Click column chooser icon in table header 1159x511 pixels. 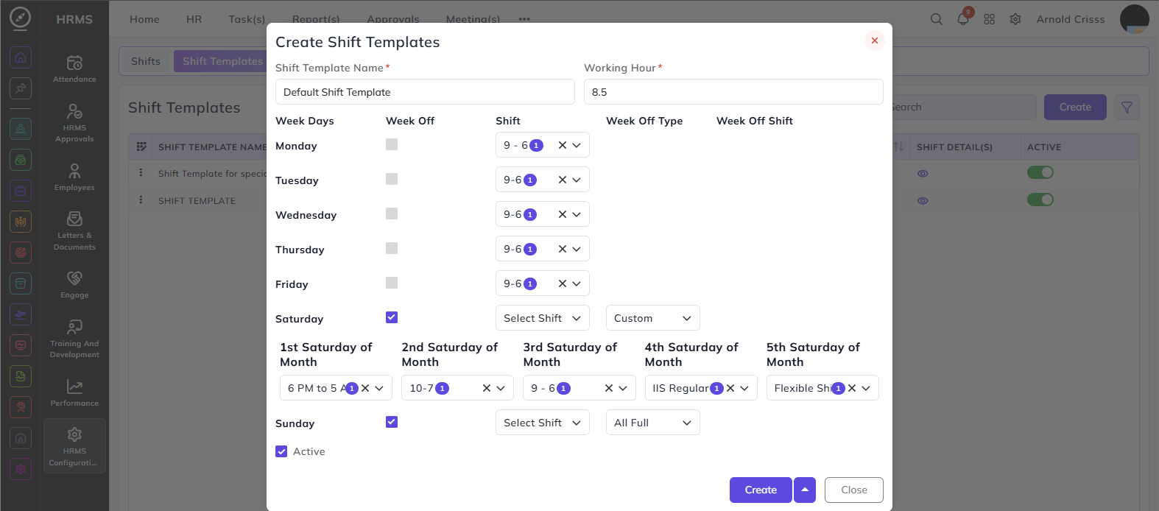pos(141,147)
